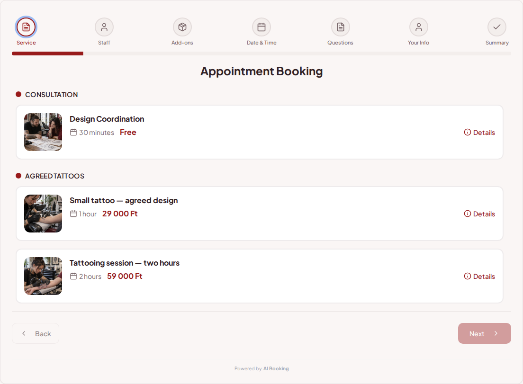Click the AGREED TATTOOS section heading

(54, 176)
